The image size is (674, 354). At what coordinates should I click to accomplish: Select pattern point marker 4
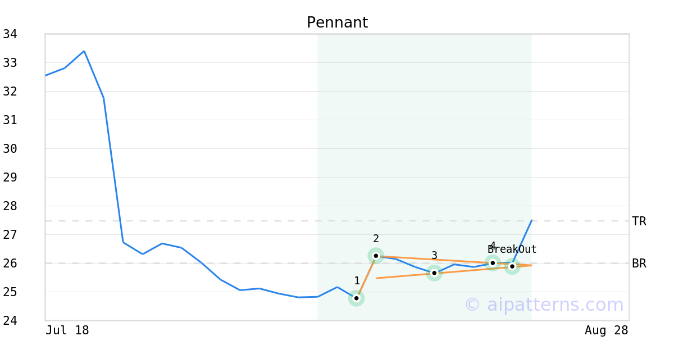pyautogui.click(x=493, y=263)
